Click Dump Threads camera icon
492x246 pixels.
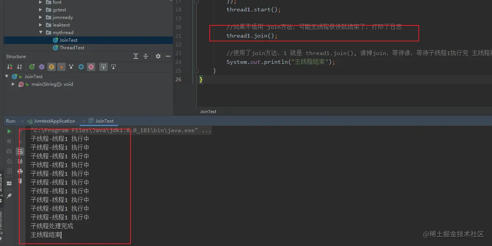(9, 151)
